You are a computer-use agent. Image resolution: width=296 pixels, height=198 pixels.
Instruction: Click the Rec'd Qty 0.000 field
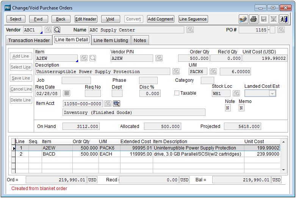(x=226, y=58)
